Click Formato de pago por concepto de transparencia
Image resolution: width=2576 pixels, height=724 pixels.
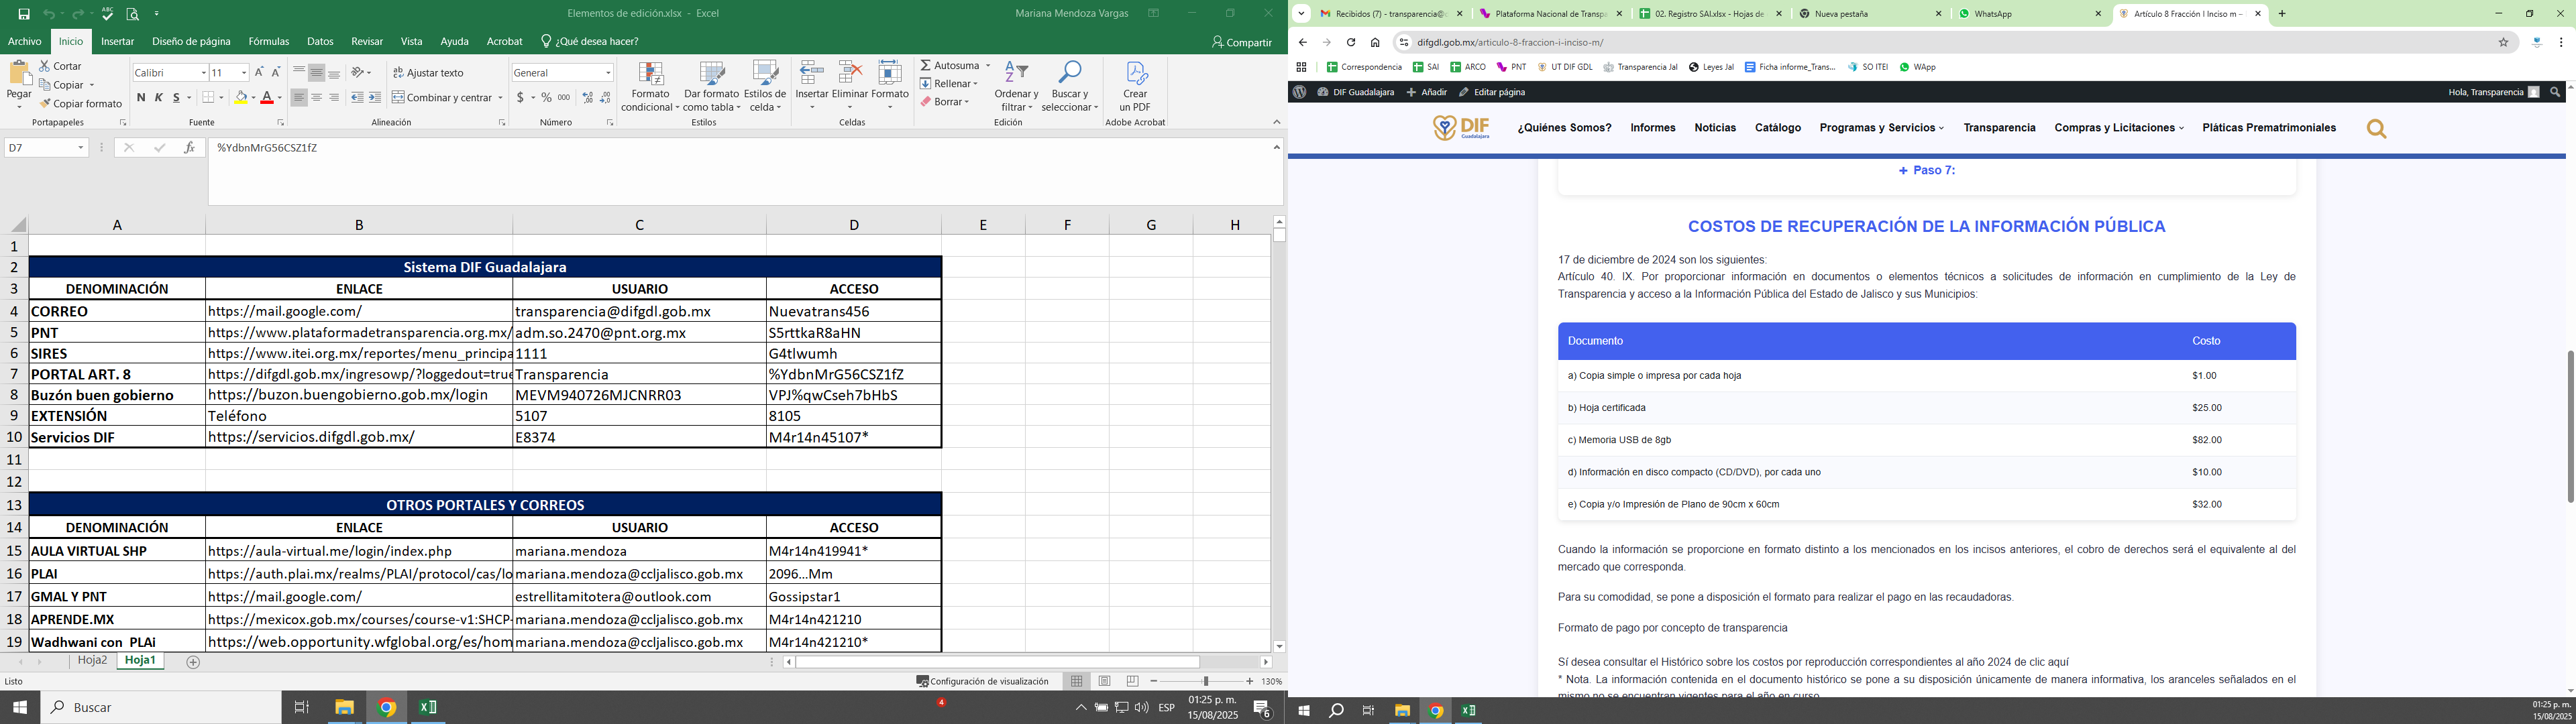click(x=1672, y=629)
